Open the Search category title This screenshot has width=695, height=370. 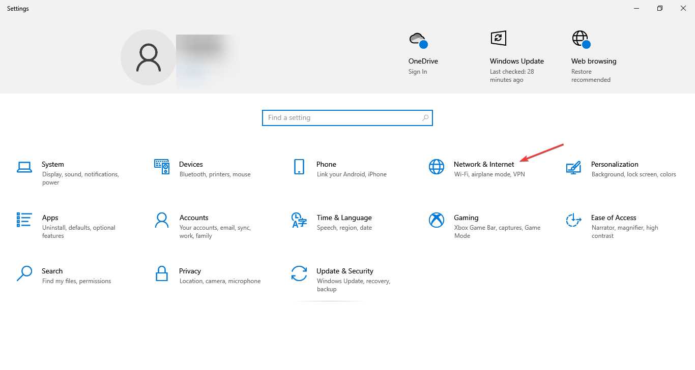click(52, 271)
